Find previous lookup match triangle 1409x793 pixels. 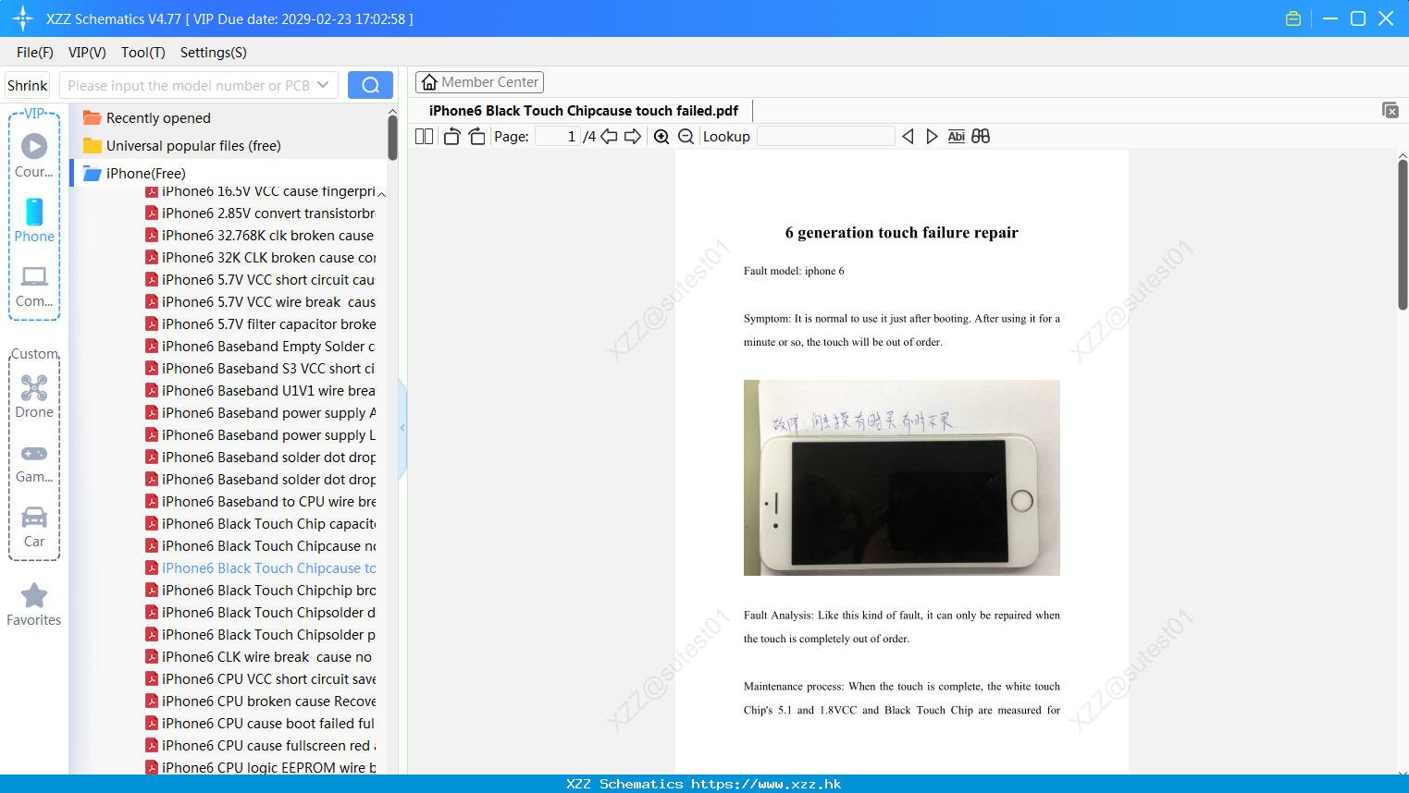[x=908, y=137]
